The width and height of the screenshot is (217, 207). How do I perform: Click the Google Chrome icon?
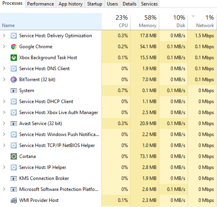click(x=14, y=47)
